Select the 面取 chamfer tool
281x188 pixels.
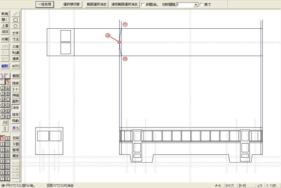[15, 101]
